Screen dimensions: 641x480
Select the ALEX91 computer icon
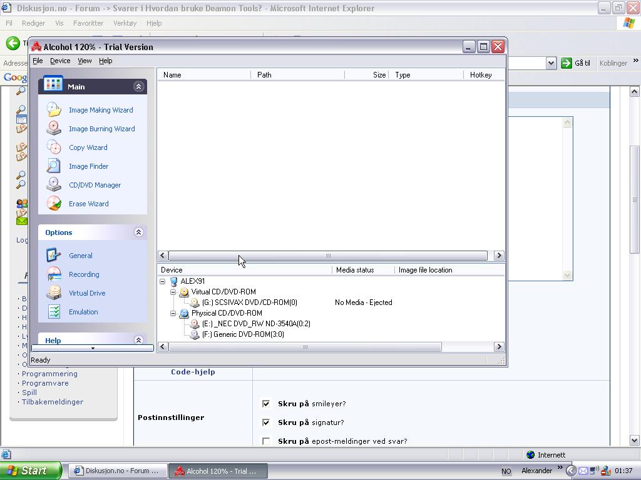coord(174,281)
